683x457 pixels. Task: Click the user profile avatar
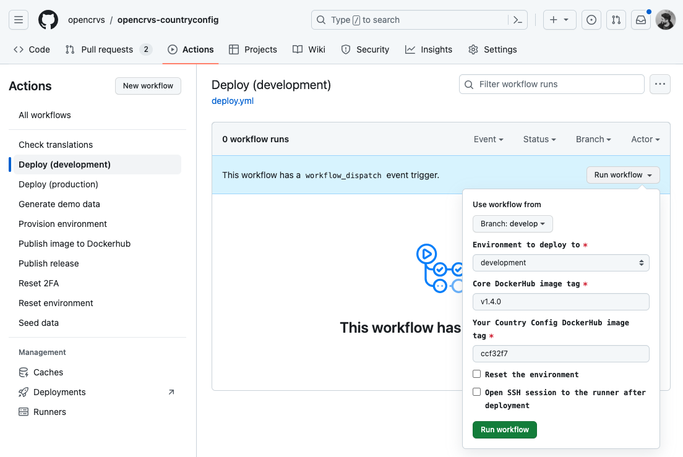[666, 20]
